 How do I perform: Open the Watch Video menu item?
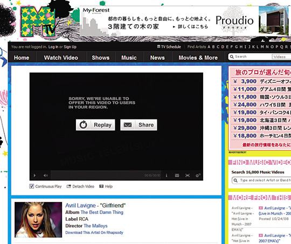pos(61,58)
